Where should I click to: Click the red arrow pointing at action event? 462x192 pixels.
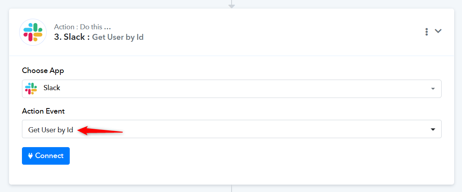point(100,130)
